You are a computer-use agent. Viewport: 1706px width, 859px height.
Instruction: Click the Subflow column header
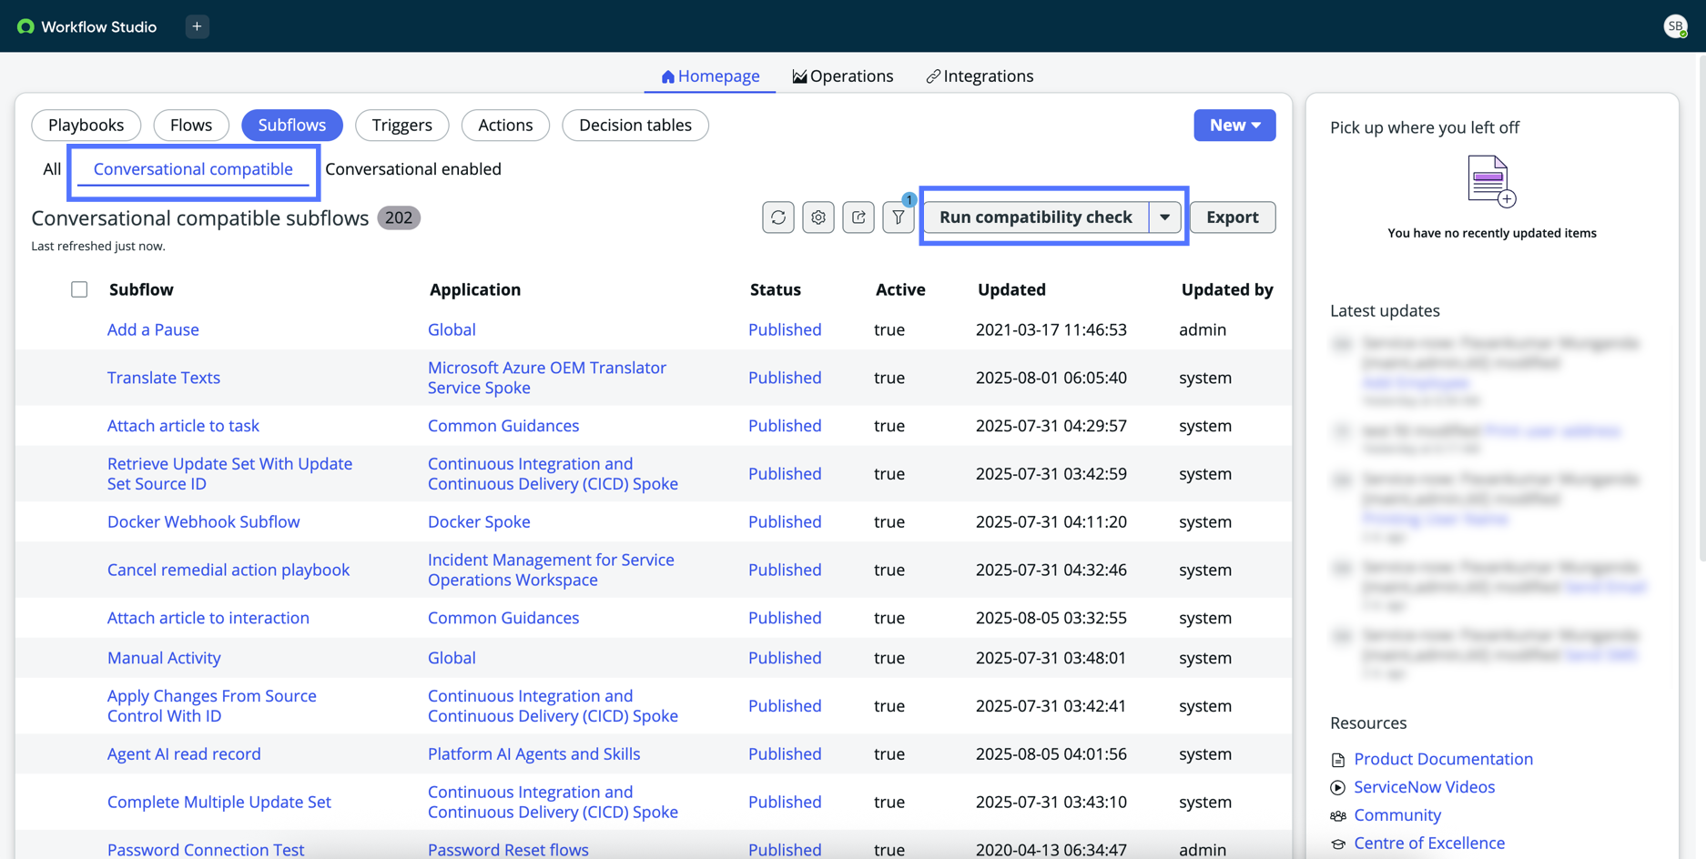pyautogui.click(x=141, y=290)
